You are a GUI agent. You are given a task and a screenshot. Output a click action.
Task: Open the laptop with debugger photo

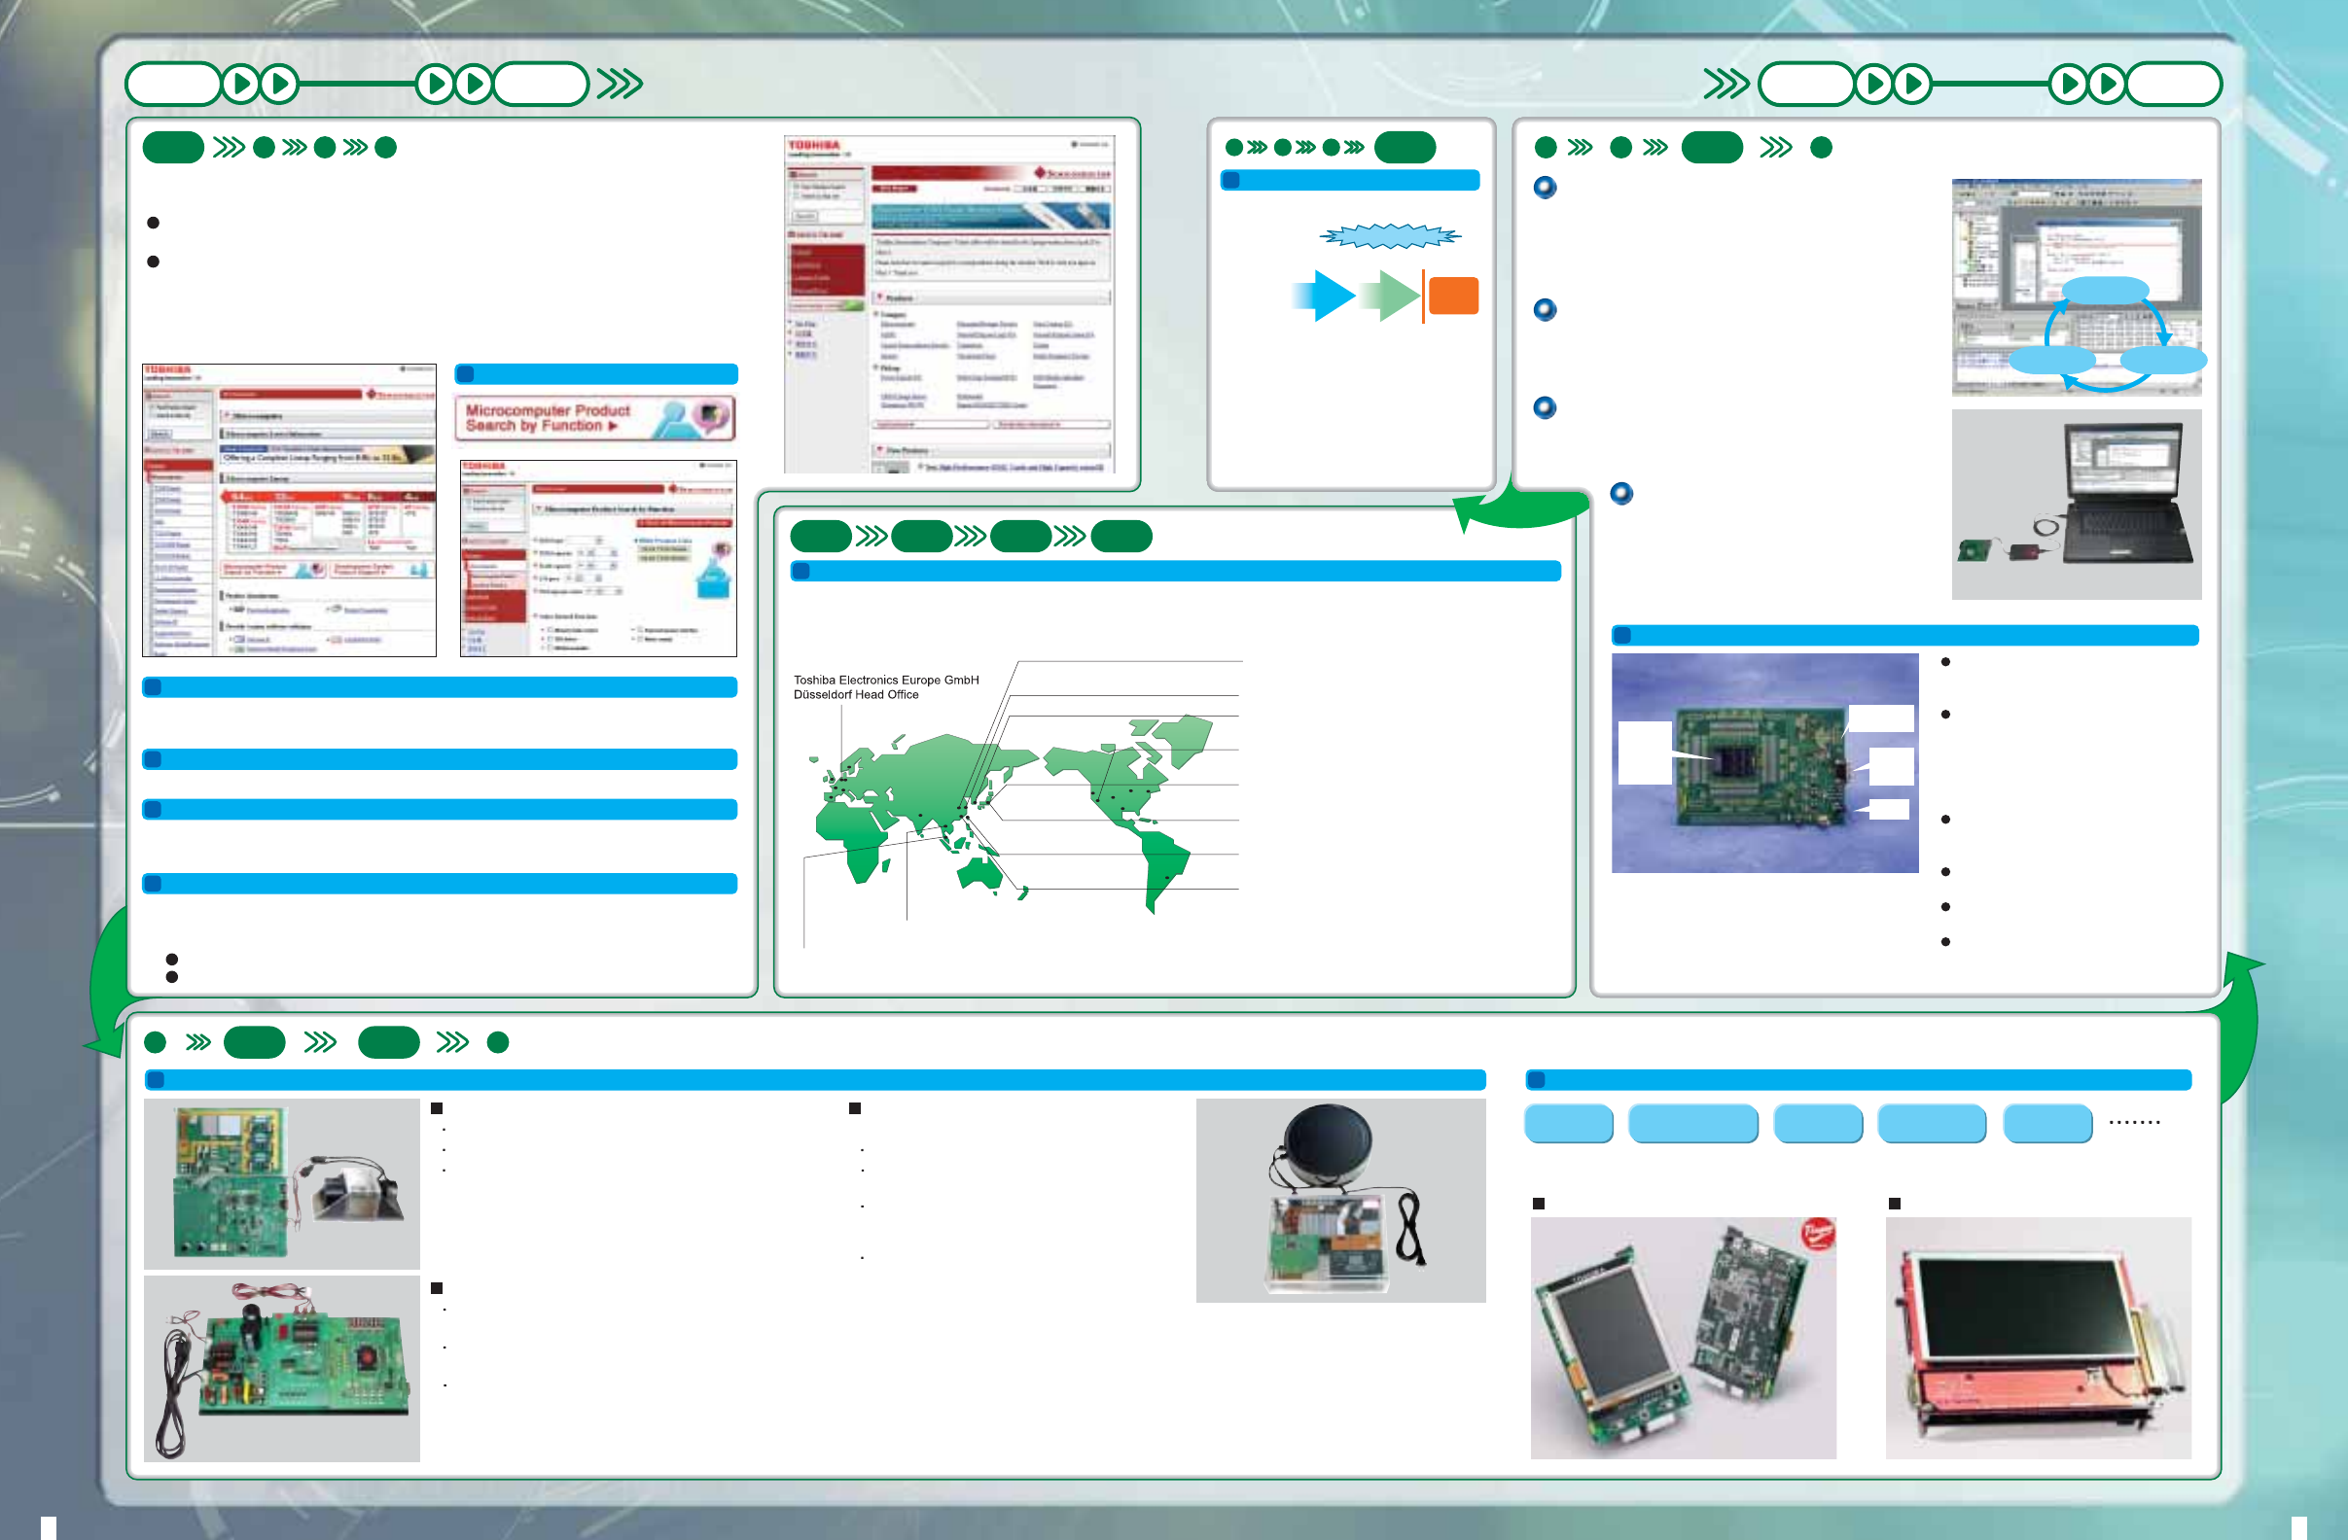2076,504
